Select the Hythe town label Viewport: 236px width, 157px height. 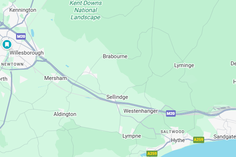178,140
